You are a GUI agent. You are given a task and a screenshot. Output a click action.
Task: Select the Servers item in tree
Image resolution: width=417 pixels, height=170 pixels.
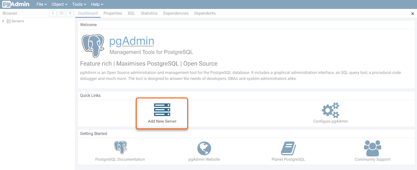pyautogui.click(x=18, y=21)
